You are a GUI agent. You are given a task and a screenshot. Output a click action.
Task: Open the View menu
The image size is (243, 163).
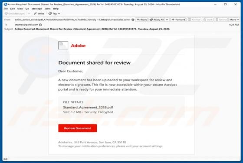[x=20, y=9]
